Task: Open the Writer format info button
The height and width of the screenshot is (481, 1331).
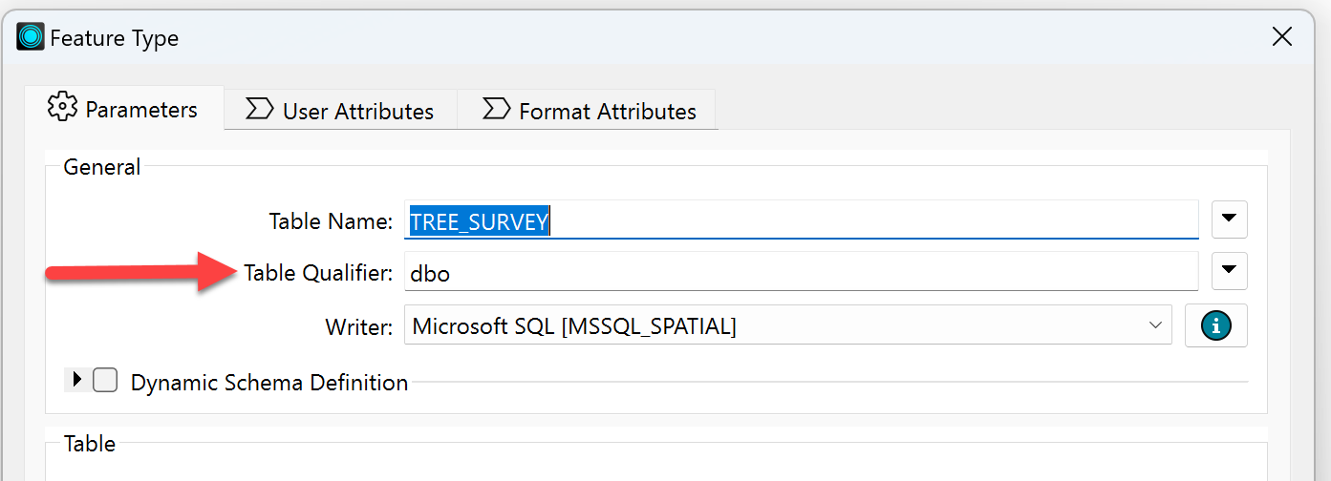Action: pos(1215,325)
